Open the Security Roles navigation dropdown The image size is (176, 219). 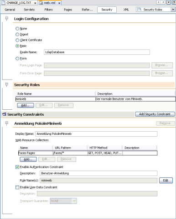tap(173, 10)
